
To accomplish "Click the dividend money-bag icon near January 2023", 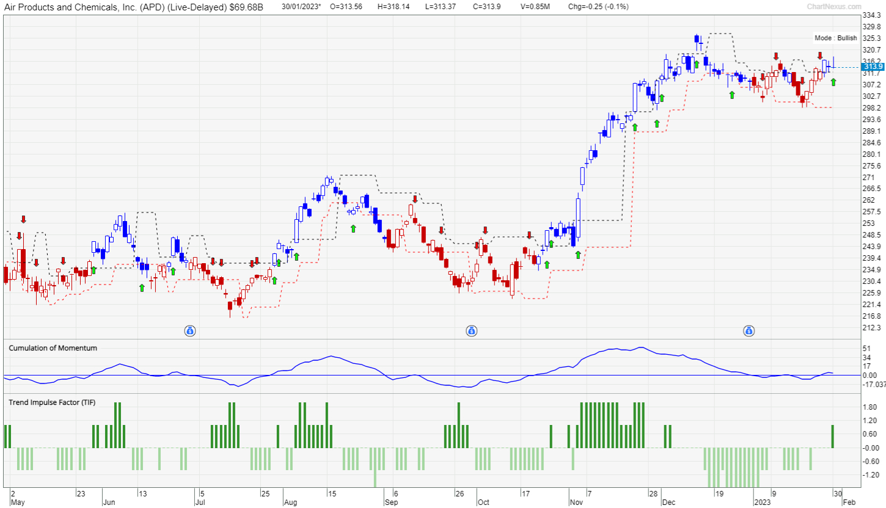I will (x=749, y=331).
